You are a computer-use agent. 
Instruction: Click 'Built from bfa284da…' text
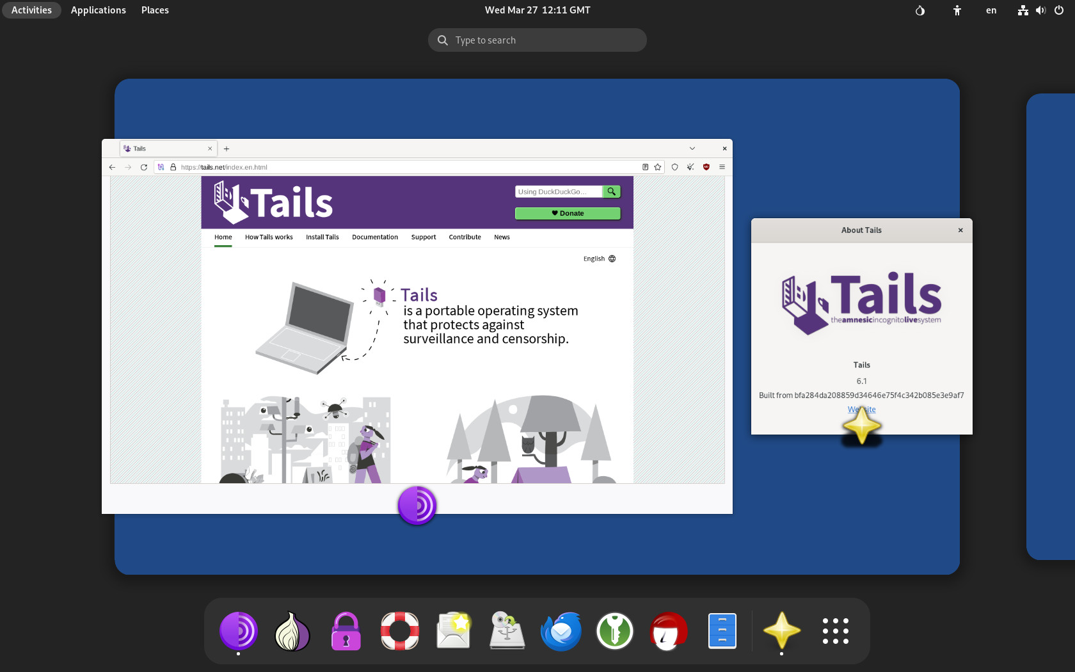pos(862,396)
